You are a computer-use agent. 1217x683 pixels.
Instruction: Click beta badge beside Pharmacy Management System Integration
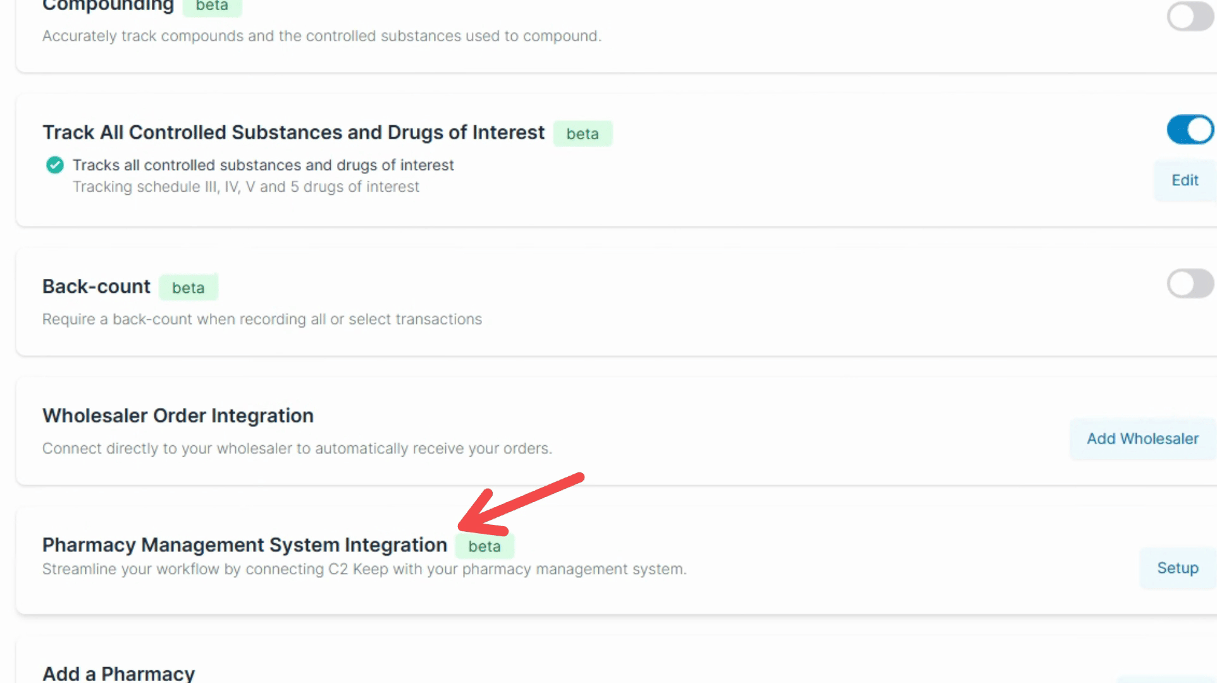(x=485, y=546)
